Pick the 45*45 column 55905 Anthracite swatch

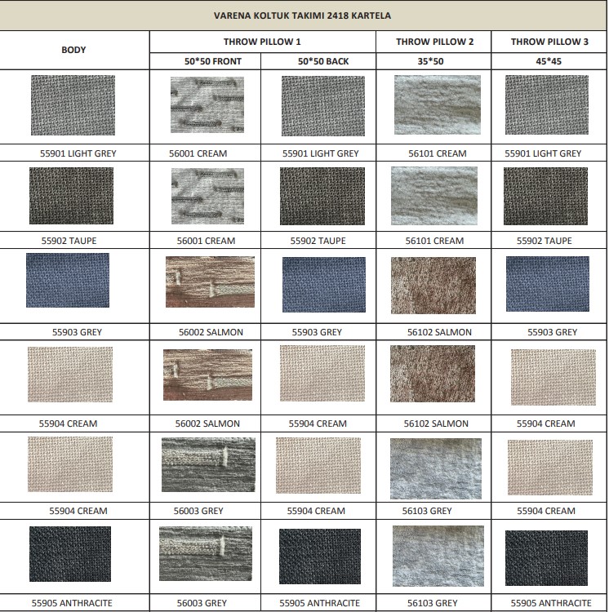coord(546,558)
